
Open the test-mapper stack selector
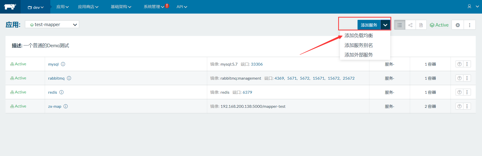pos(52,25)
